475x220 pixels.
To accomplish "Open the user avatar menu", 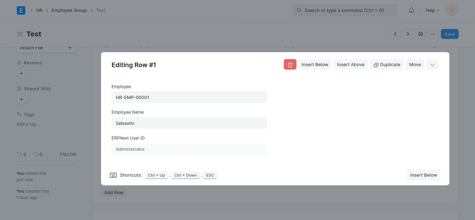I will [451, 10].
